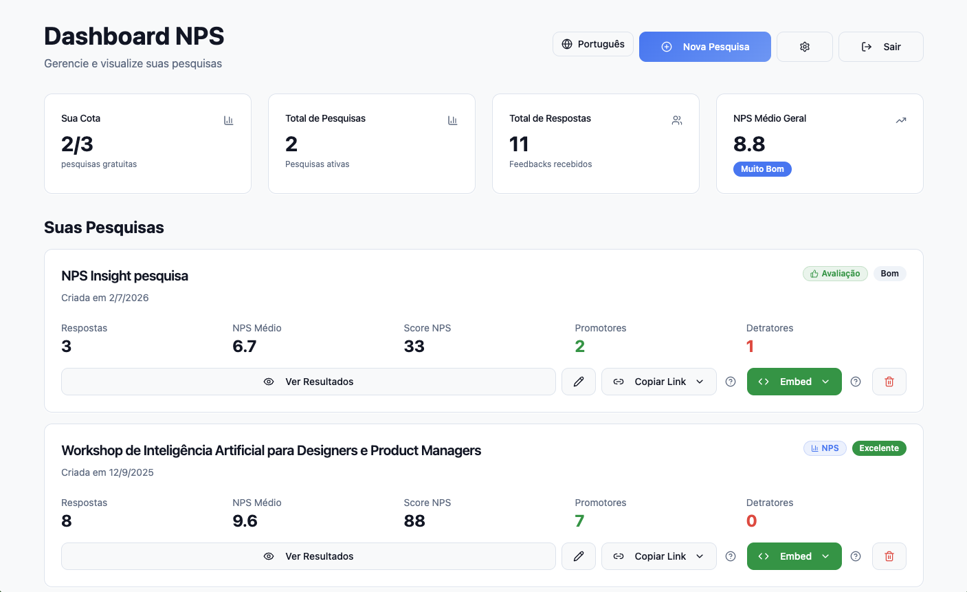Click the Score NPS value 88
967x592 pixels.
point(414,520)
